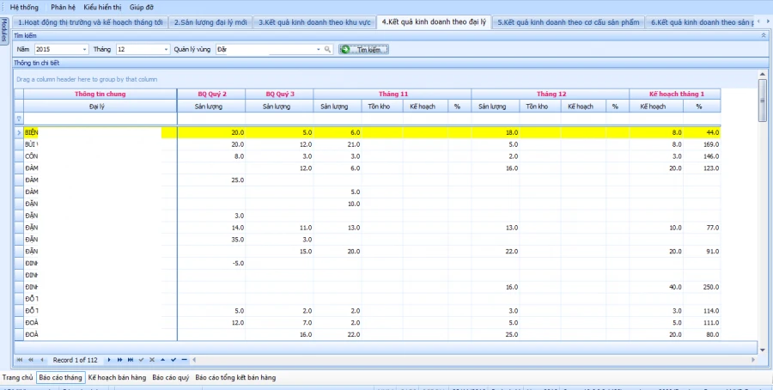Select the cell with value 35.0
Image resolution: width=773 pixels, height=390 pixels.
[x=211, y=240]
